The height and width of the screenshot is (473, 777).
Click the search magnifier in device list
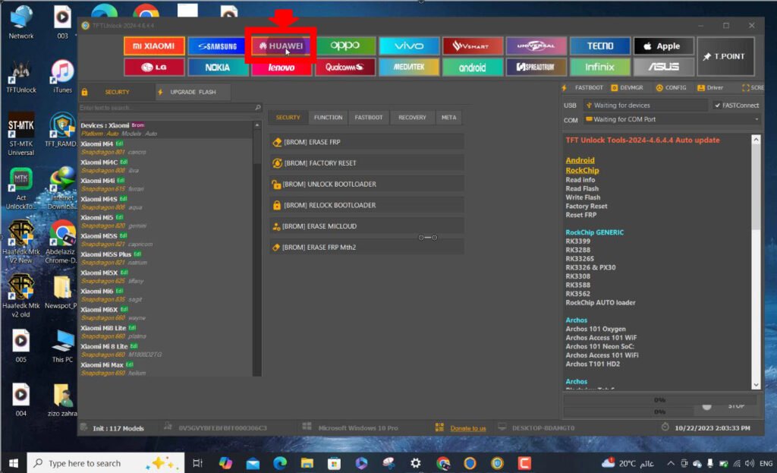click(258, 108)
